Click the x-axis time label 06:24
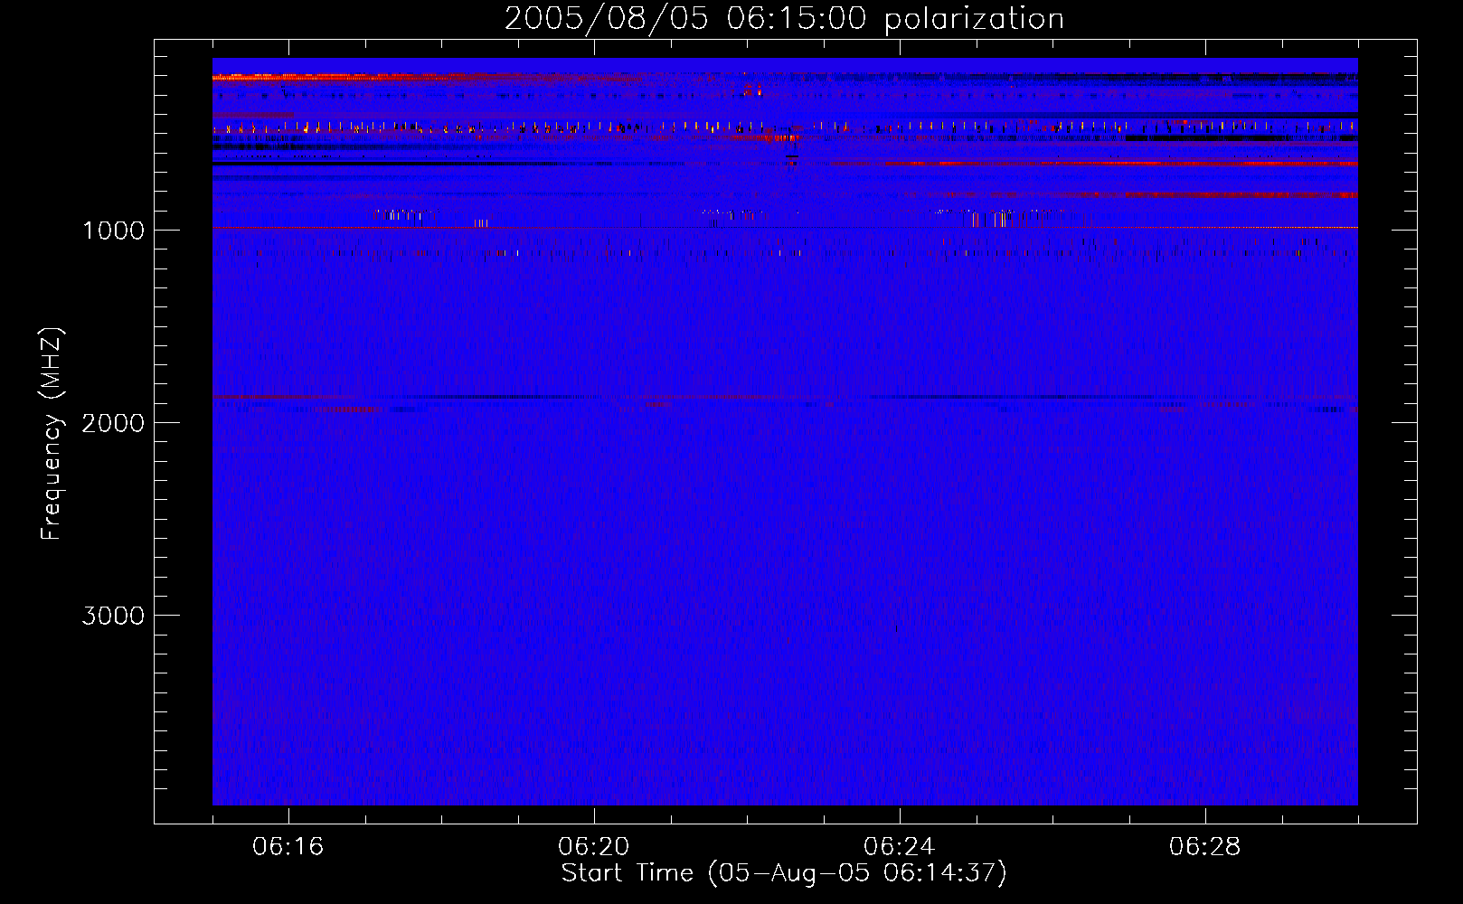Image resolution: width=1463 pixels, height=904 pixels. coord(900,847)
